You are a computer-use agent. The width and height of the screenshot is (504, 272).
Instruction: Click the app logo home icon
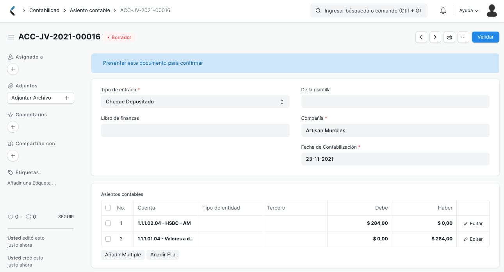point(12,11)
